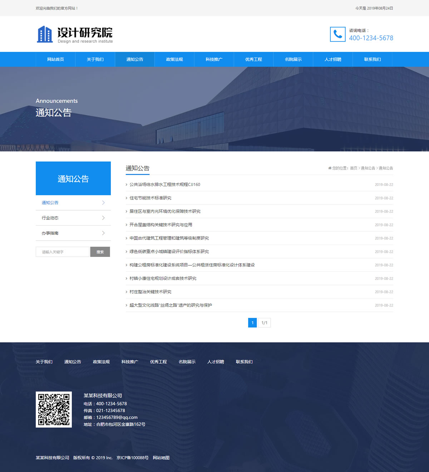This screenshot has width=429, height=472.
Task: Open article 村庄整治关键技术研究
Action: 151,292
